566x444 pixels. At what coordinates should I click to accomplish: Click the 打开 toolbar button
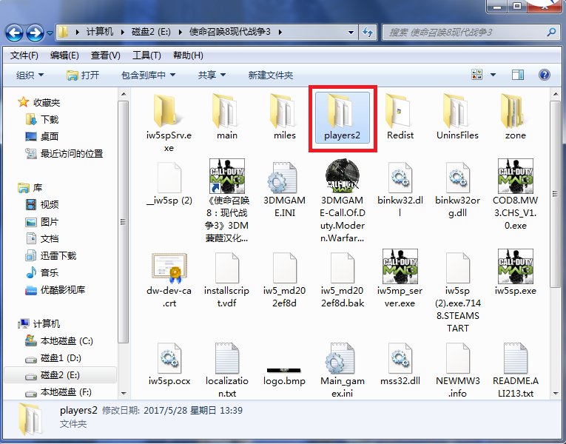[83, 75]
